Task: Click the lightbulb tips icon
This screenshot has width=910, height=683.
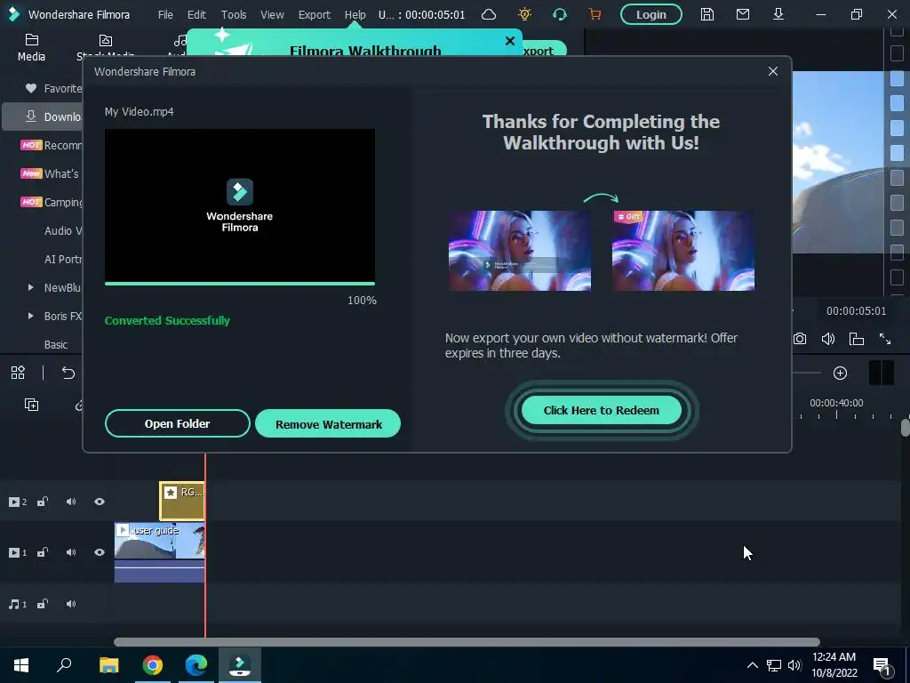Action: (x=524, y=14)
